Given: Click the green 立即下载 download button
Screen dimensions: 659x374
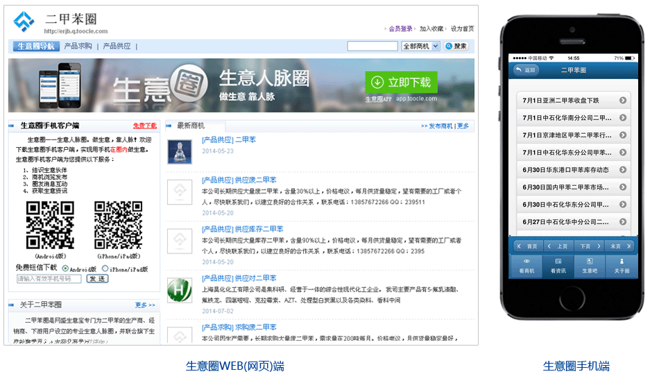Looking at the screenshot, I should 401,82.
